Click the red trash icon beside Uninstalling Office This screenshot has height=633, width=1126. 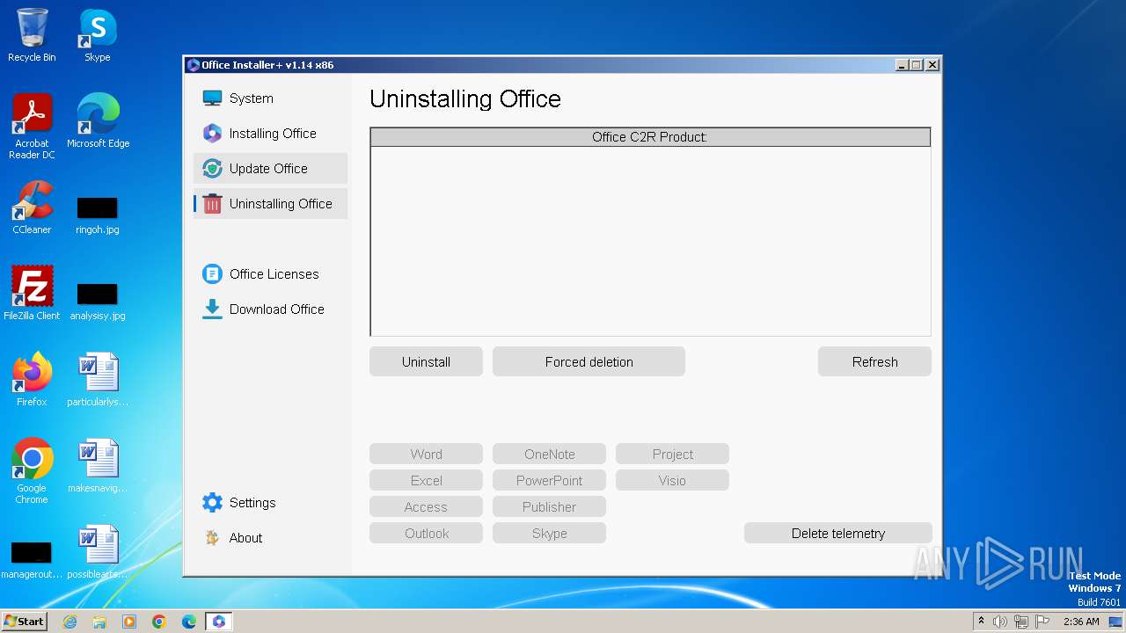[212, 204]
